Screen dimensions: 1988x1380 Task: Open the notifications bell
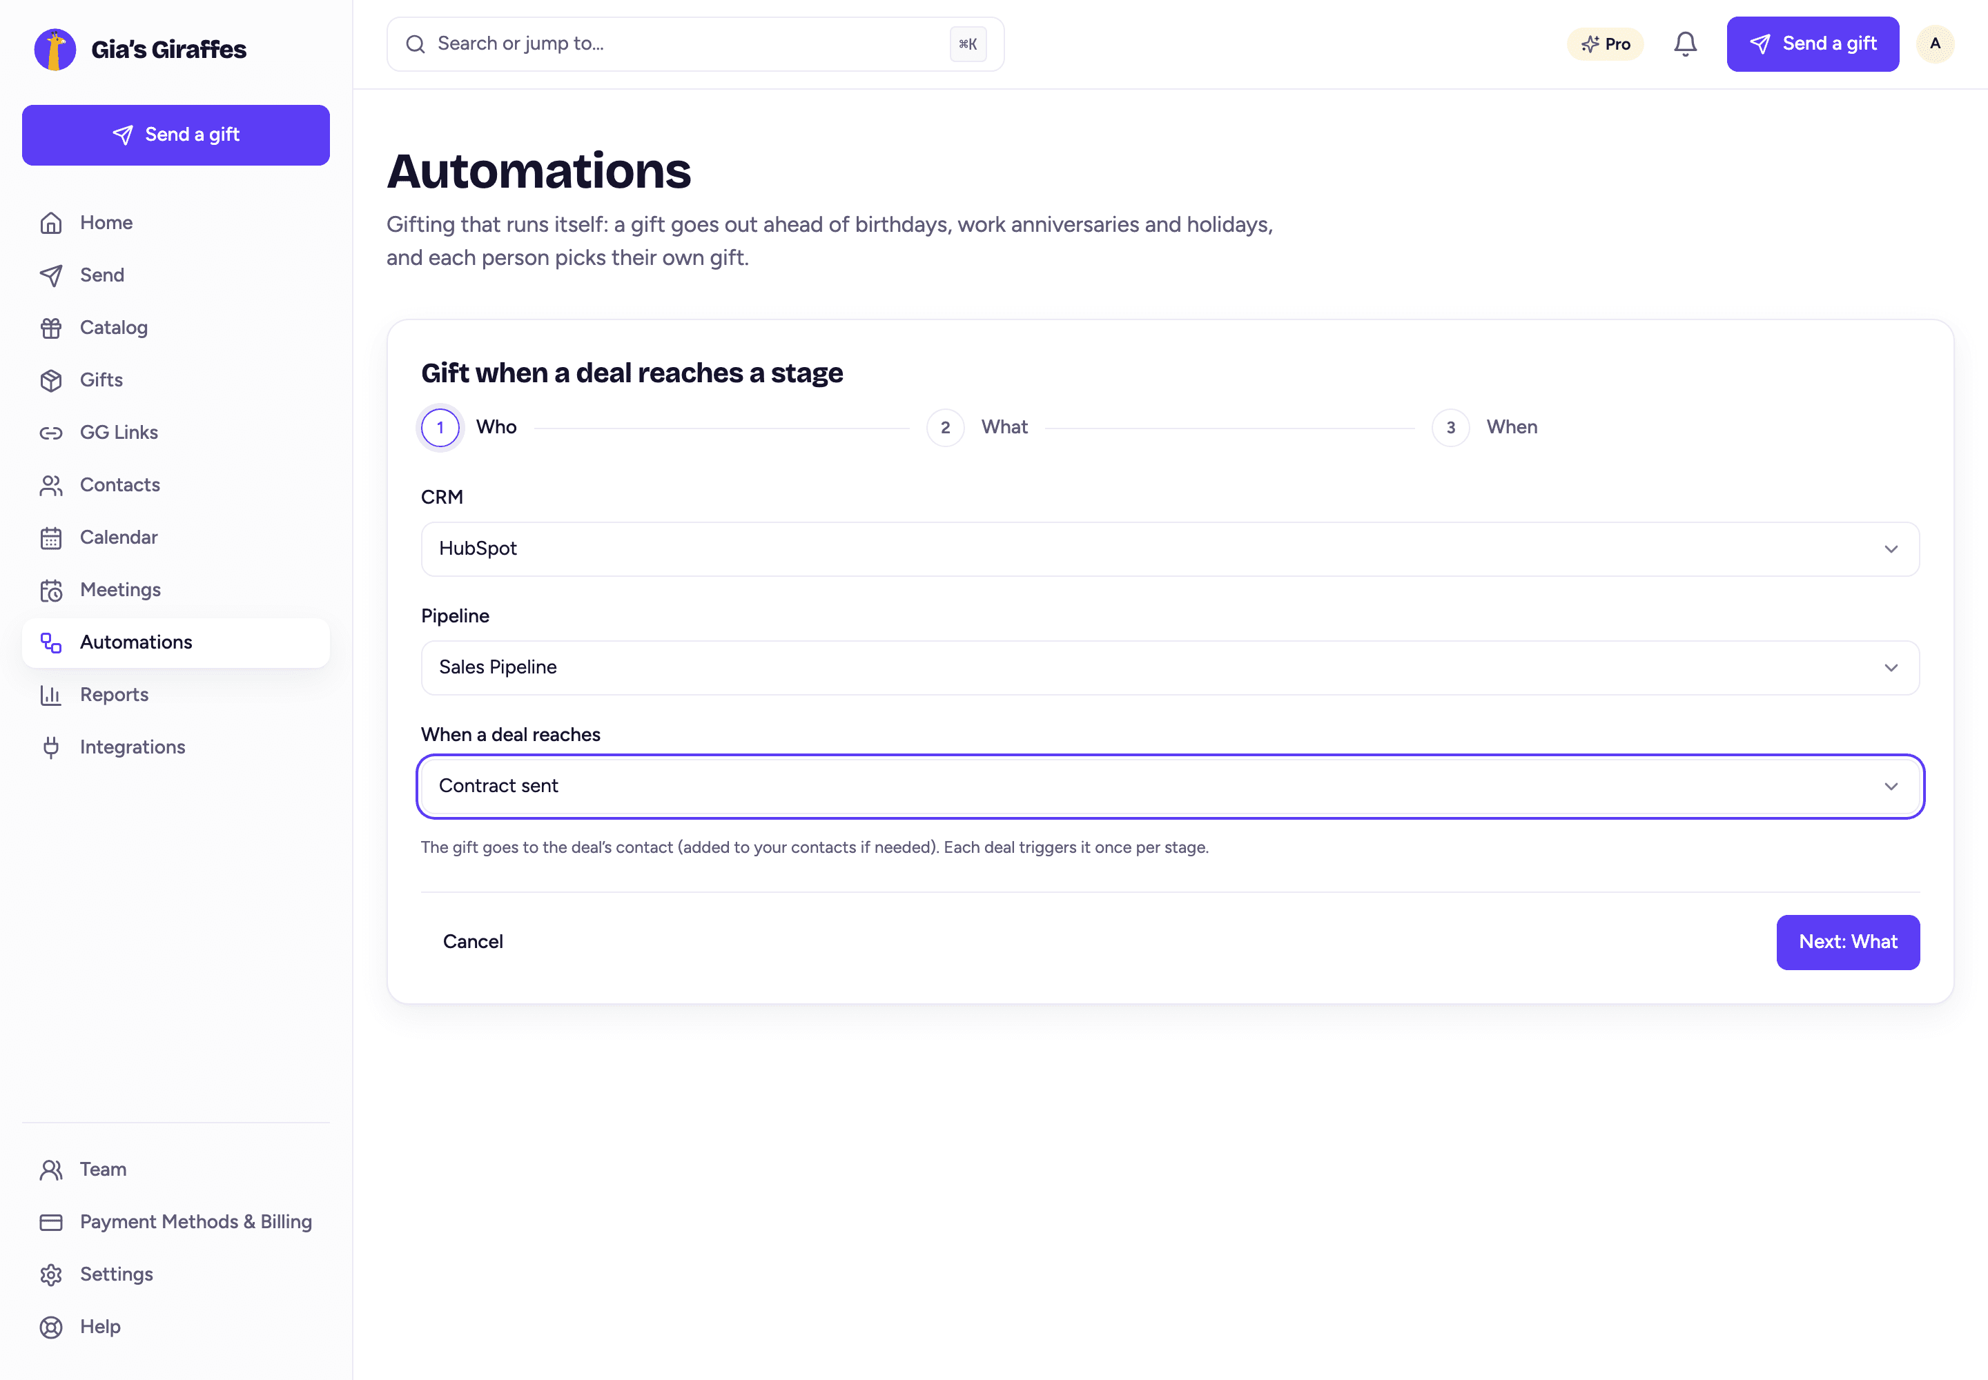click(x=1684, y=44)
